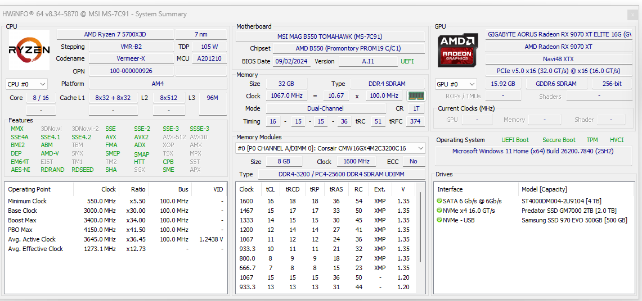Click the AES-NI feature label
Image resolution: width=642 pixels, height=301 pixels.
[x=20, y=170]
